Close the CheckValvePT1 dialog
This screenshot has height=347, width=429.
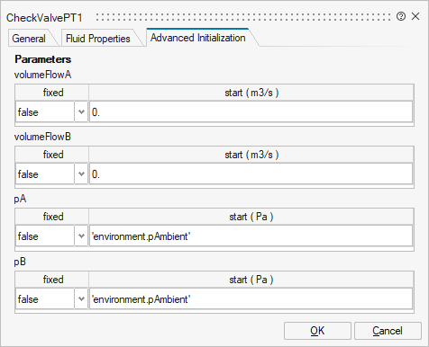coord(415,16)
